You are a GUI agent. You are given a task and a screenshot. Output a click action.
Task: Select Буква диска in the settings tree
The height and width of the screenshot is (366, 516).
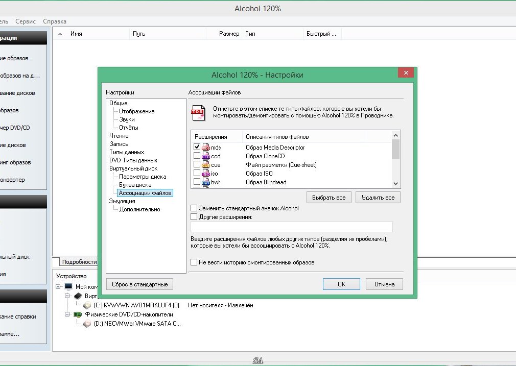click(x=135, y=185)
